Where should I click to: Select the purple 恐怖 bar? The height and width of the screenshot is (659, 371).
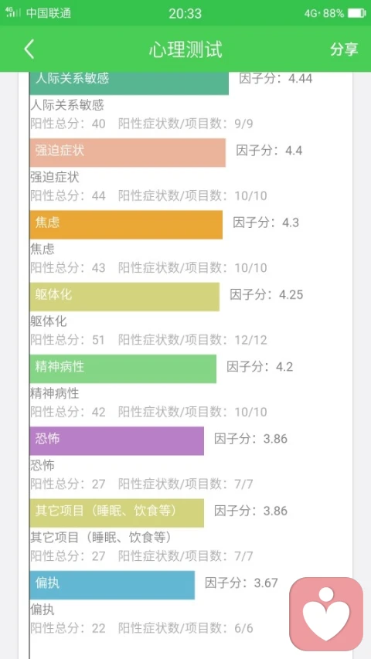(x=117, y=441)
